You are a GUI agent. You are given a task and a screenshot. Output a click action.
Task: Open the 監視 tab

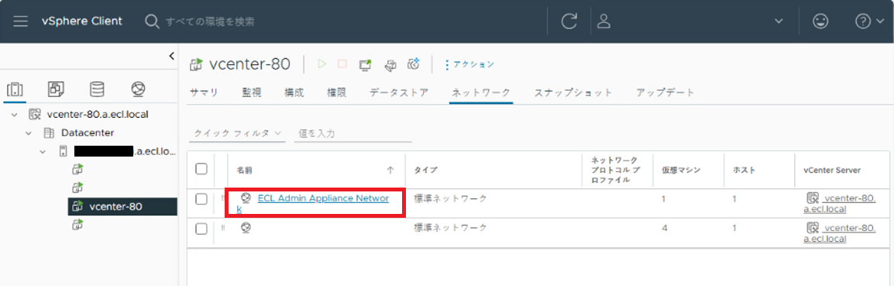(252, 92)
